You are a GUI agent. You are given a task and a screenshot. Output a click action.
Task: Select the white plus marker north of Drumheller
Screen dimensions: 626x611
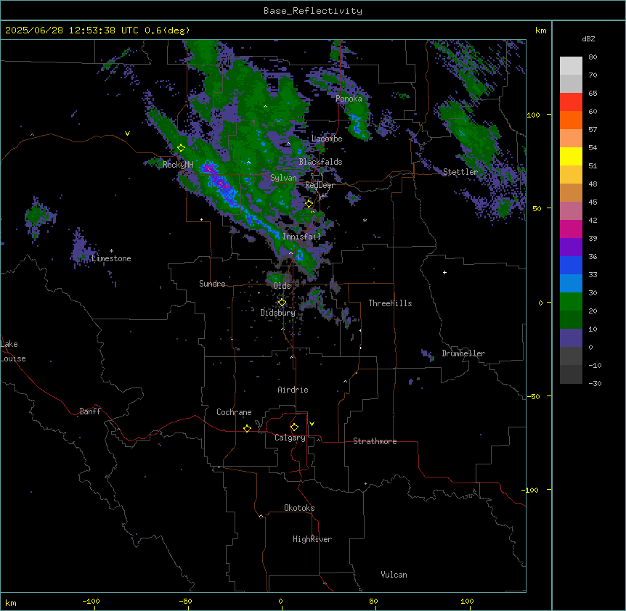[x=444, y=272]
